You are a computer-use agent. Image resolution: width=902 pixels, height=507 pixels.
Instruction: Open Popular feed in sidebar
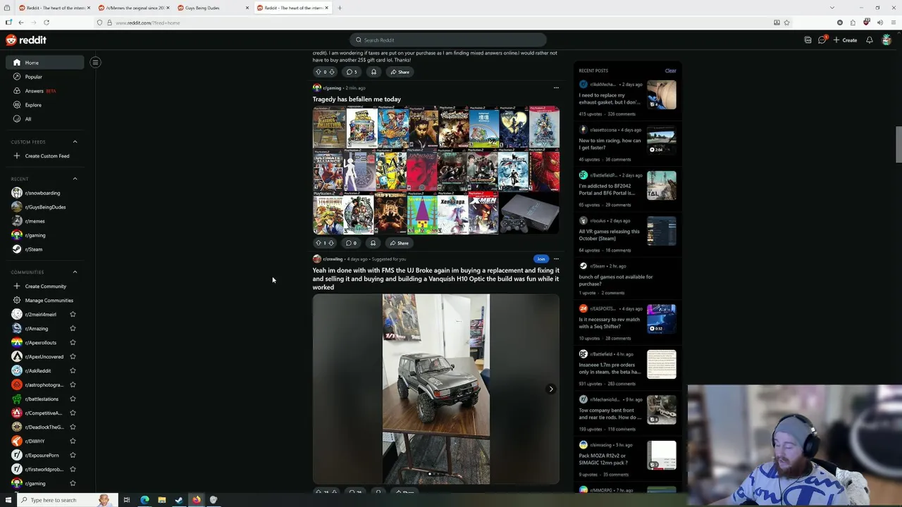coord(45,77)
